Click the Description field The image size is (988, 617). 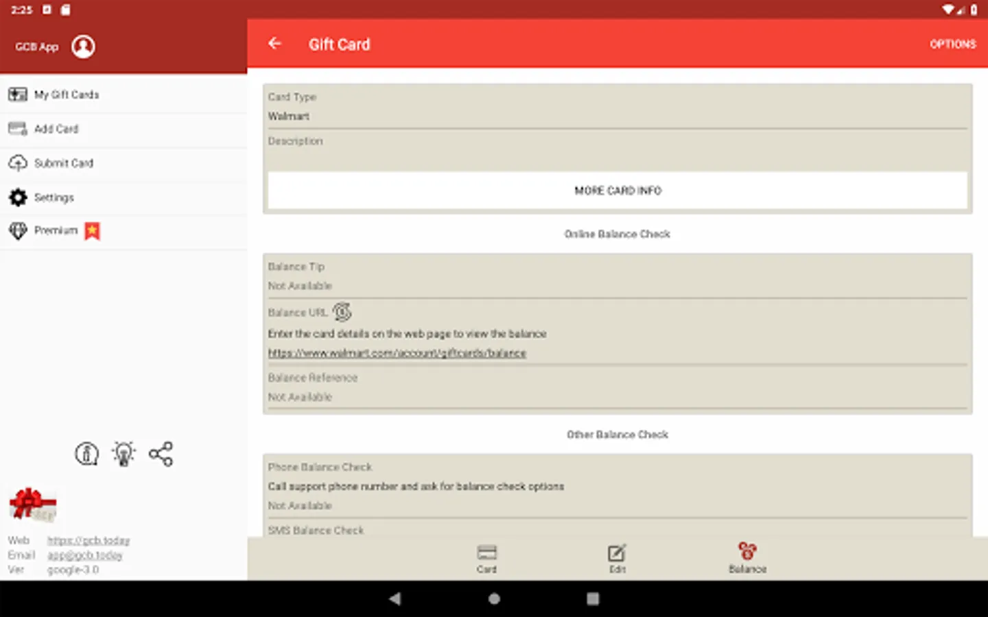617,150
